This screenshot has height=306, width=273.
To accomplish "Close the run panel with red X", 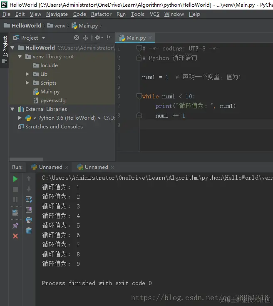I will (x=15, y=236).
